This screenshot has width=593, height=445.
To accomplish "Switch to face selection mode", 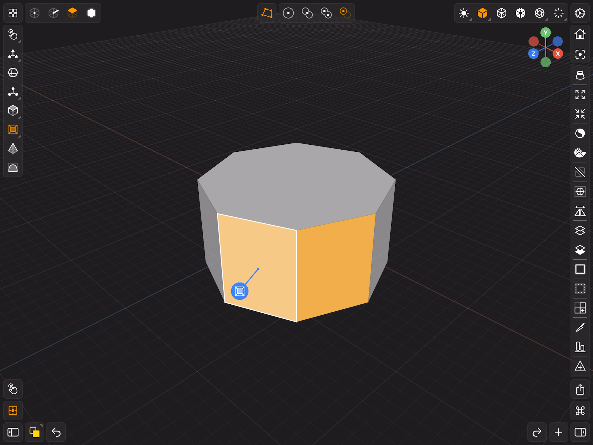I will [x=72, y=13].
